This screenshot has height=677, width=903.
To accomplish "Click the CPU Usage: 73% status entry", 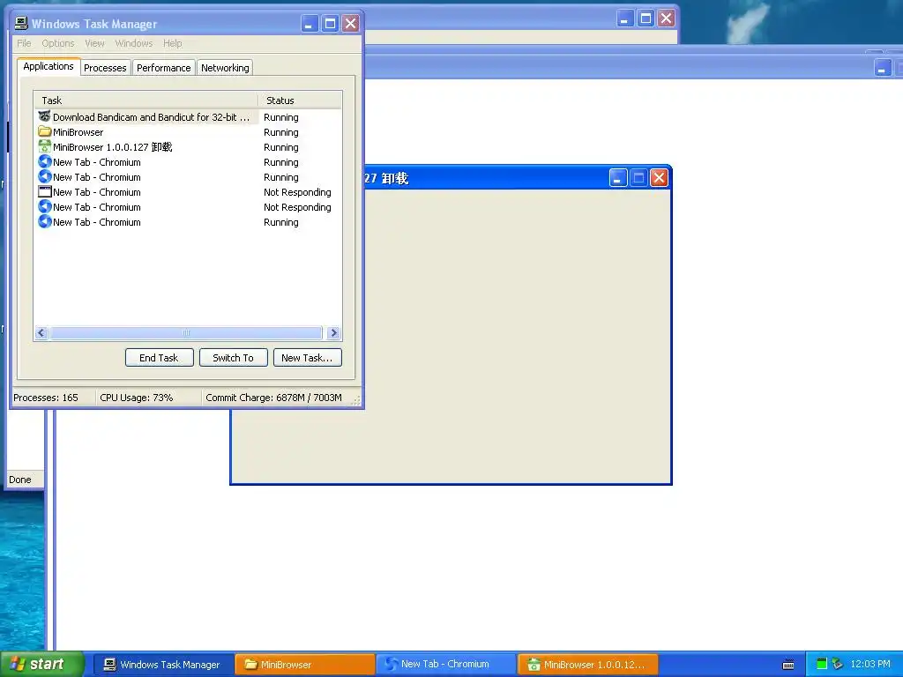I will point(137,398).
